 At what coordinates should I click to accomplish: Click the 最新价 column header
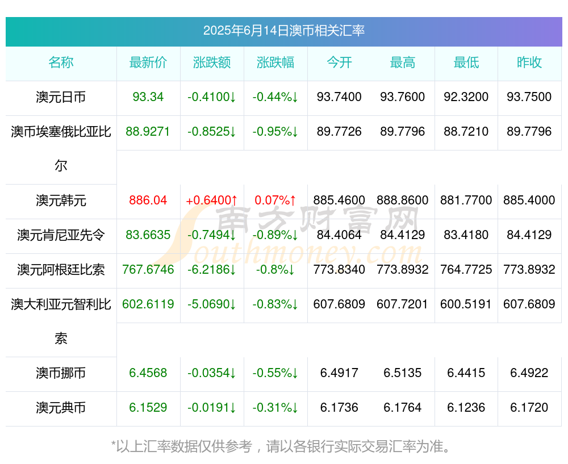click(x=148, y=62)
